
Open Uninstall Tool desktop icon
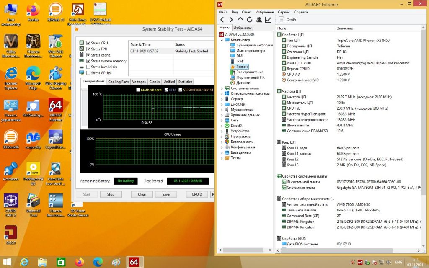coord(33,205)
